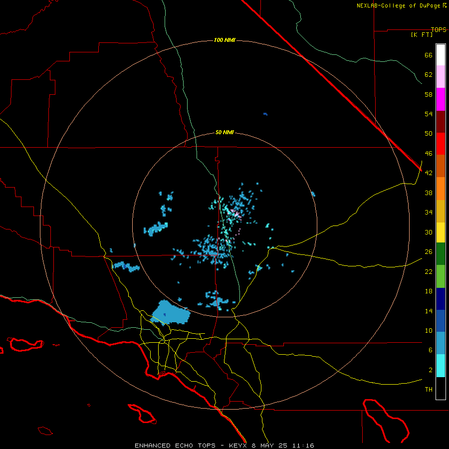Click the "TH" threshold legend label
The image size is (449, 449).
429,389
